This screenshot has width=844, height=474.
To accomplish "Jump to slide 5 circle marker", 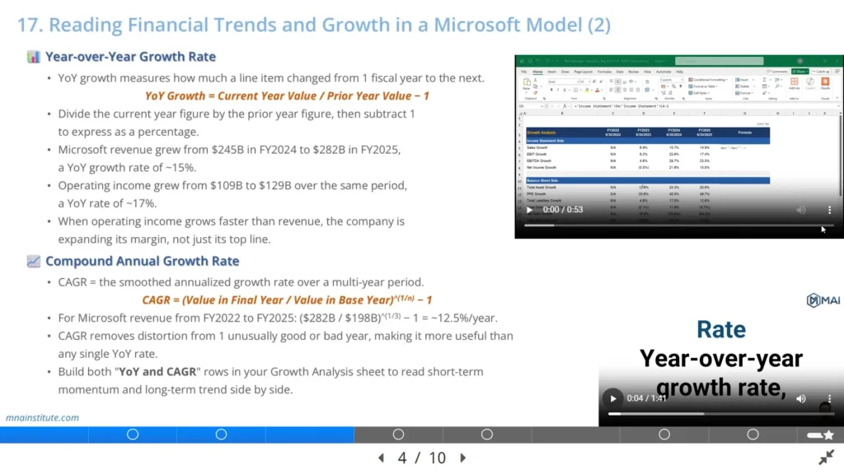I will pos(398,434).
